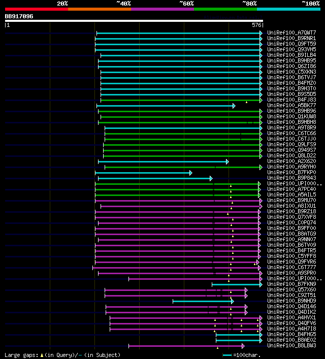The height and width of the screenshot is (359, 325).
Task: Open hit UniRef100_Q9FT59
Action: tap(291, 44)
